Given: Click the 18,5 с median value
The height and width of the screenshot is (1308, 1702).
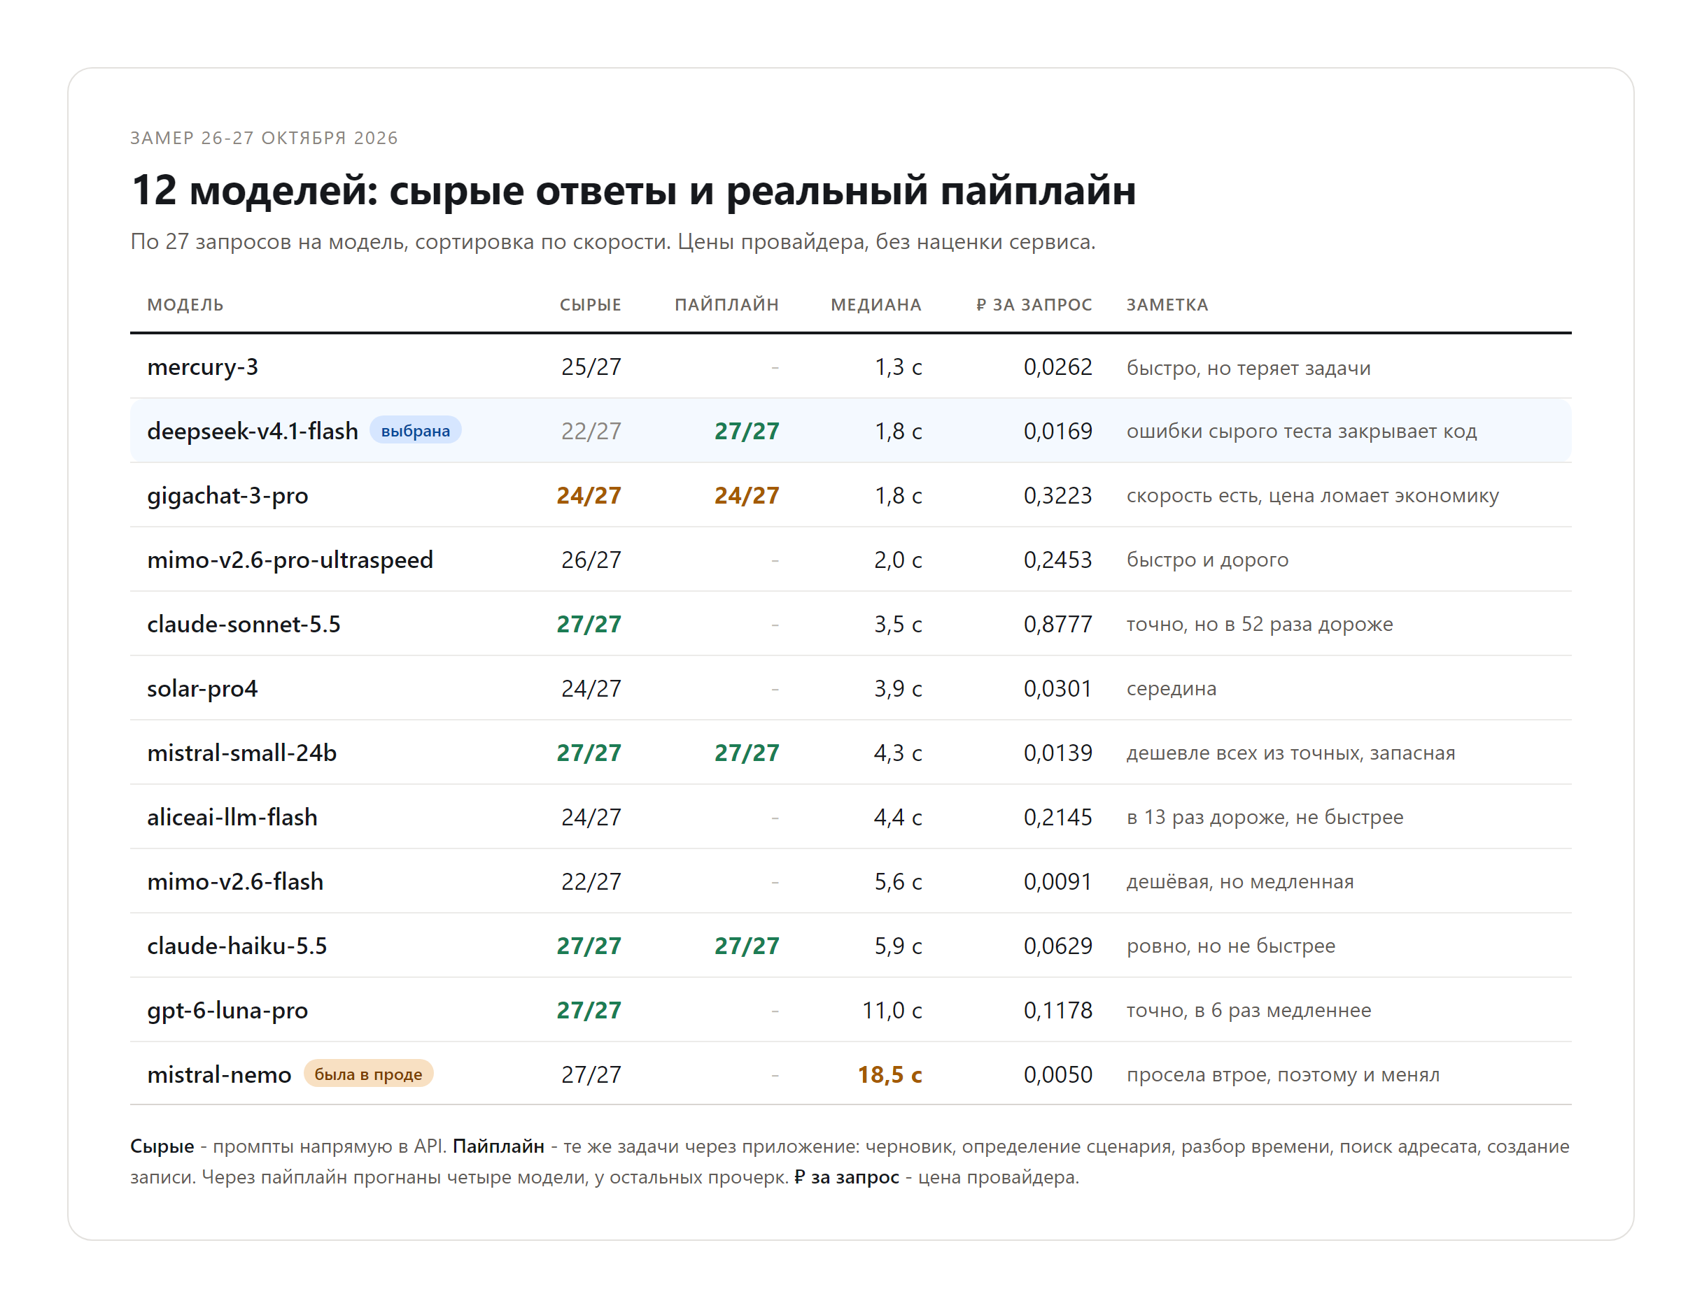Looking at the screenshot, I should pyautogui.click(x=889, y=1074).
